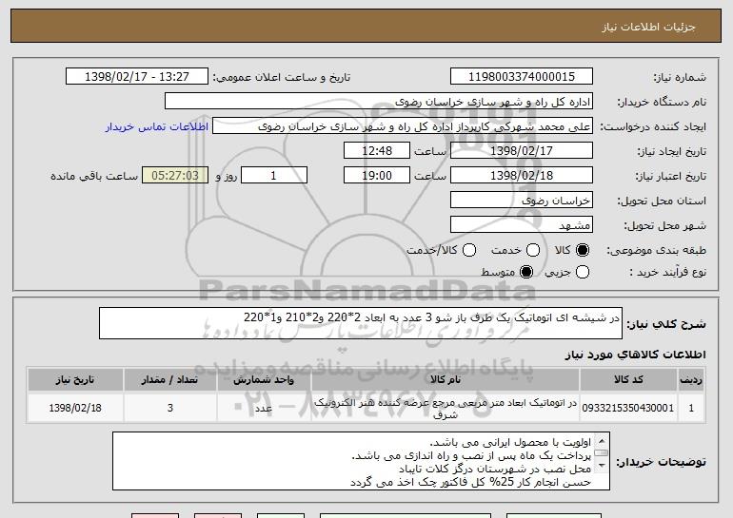Click the remaining days field showing 1
The width and height of the screenshot is (733, 518).
coord(274,176)
